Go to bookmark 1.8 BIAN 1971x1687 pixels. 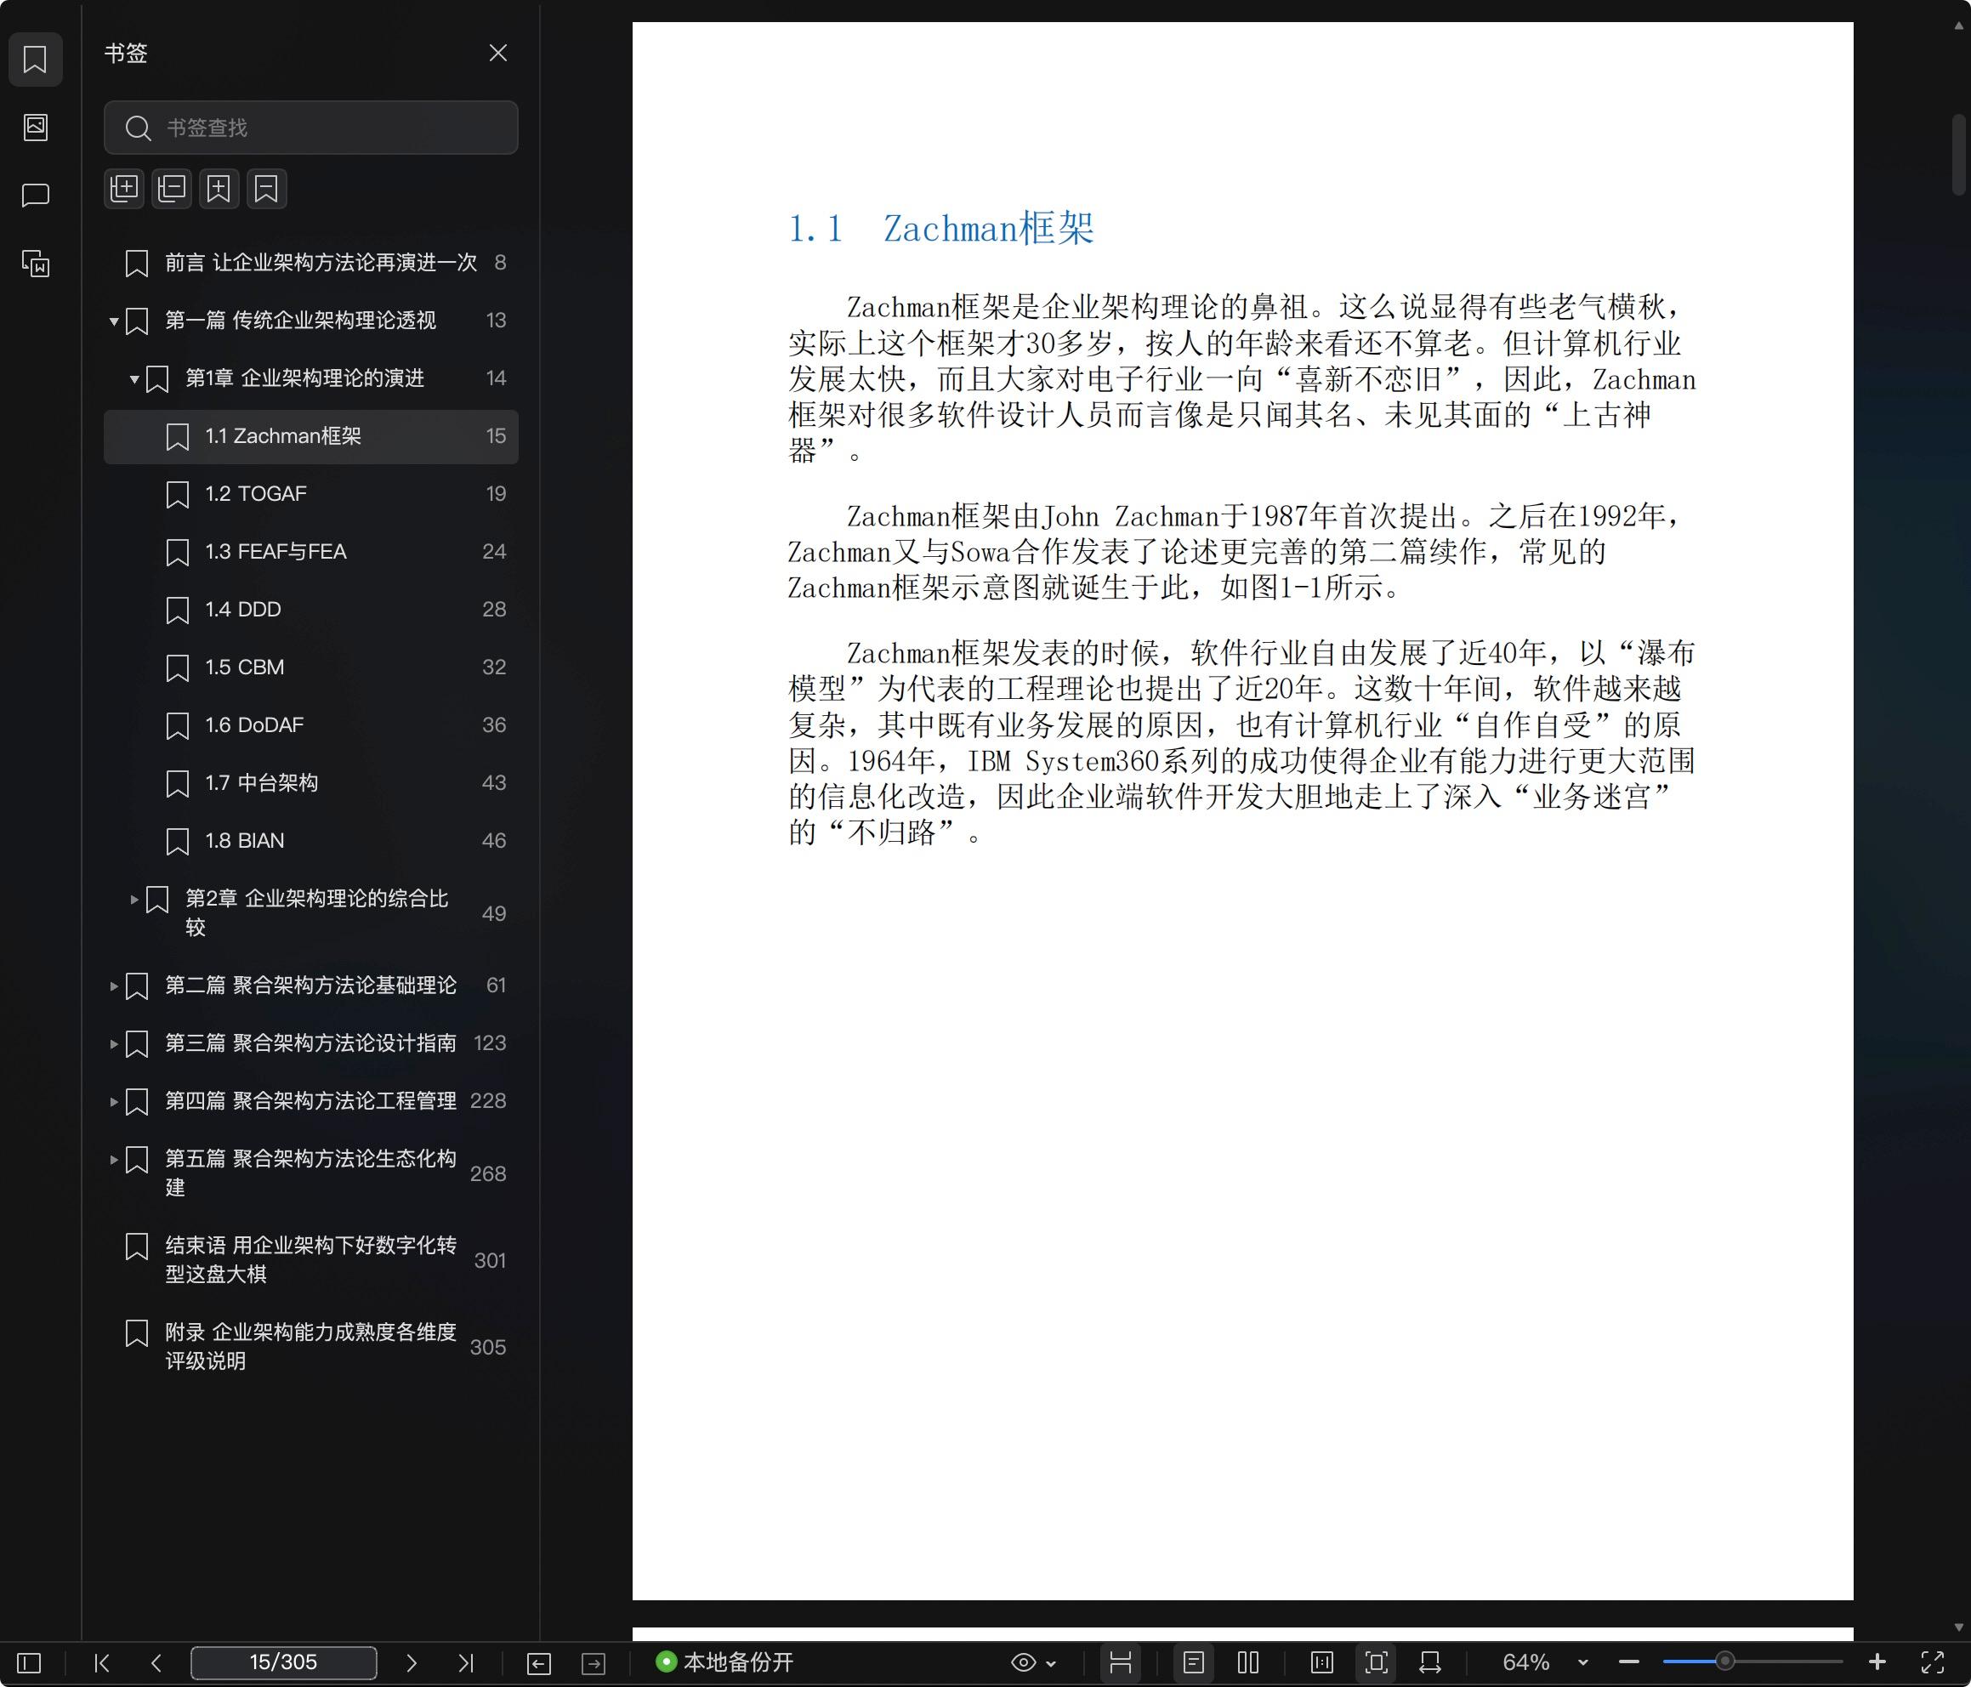(x=311, y=841)
